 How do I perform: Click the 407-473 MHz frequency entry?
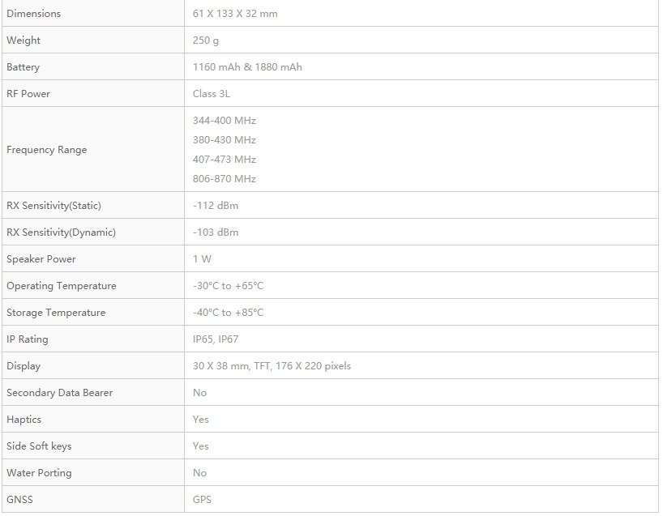click(224, 160)
